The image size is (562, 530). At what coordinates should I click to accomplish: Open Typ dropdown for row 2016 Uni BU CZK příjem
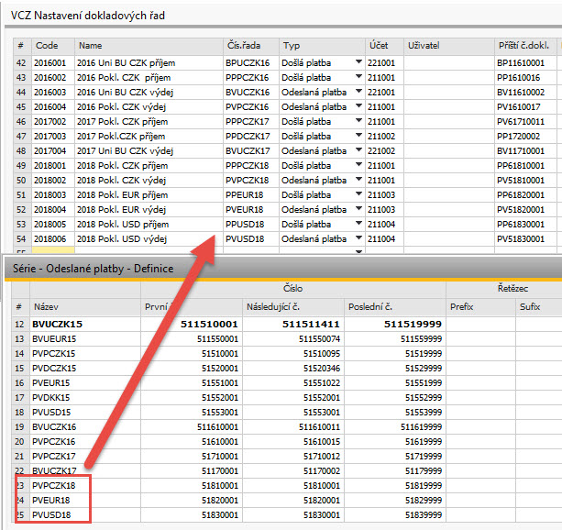click(358, 62)
